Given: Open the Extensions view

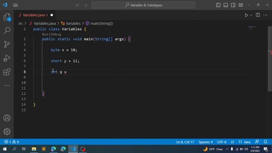Looking at the screenshot, I should pos(7,72).
